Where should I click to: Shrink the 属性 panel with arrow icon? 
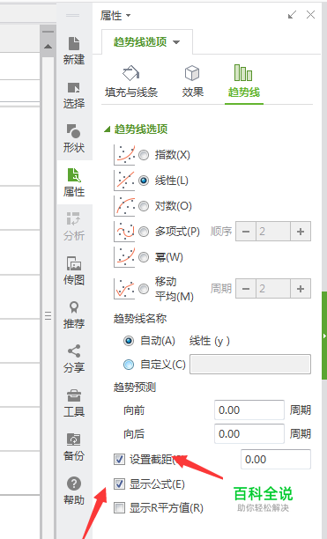click(x=292, y=15)
